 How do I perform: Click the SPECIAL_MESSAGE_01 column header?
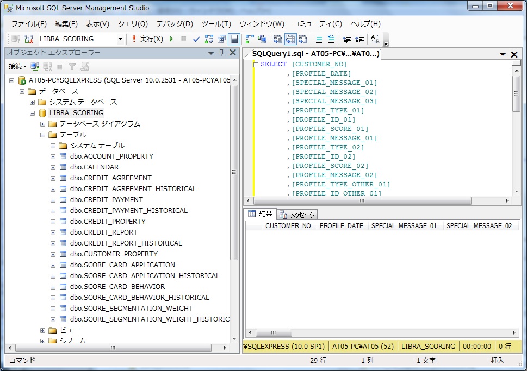404,226
